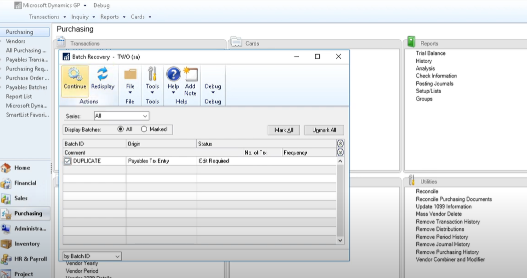This screenshot has height=278, width=527.
Task: Open Inventory in the navigation pane
Action: point(27,244)
